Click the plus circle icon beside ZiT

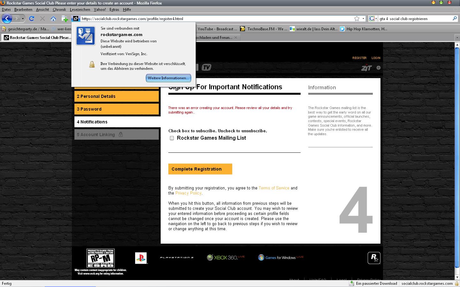[x=378, y=68]
